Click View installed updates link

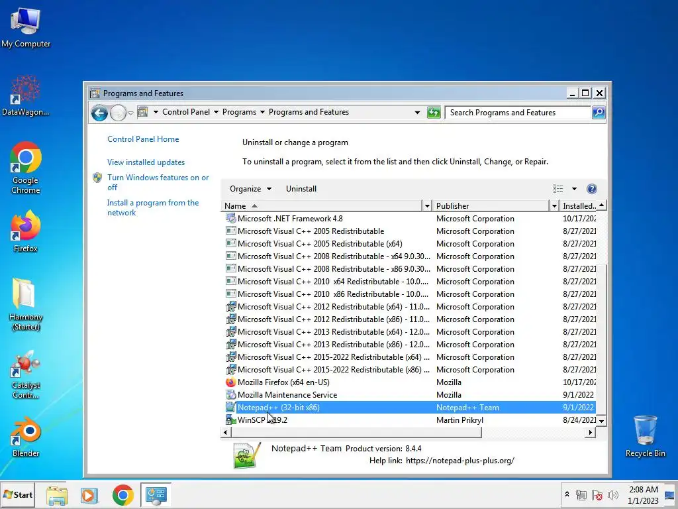pos(146,162)
